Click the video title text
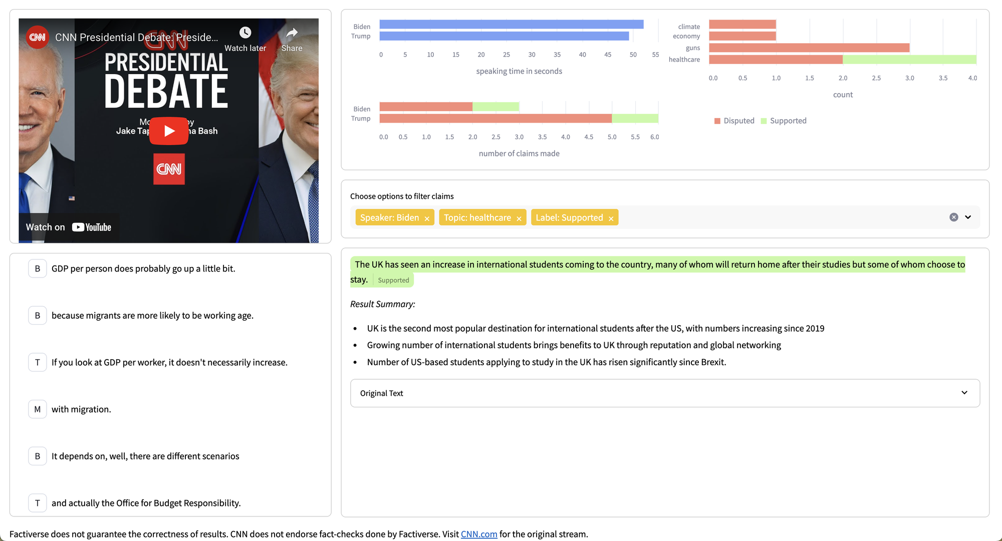 pos(136,38)
